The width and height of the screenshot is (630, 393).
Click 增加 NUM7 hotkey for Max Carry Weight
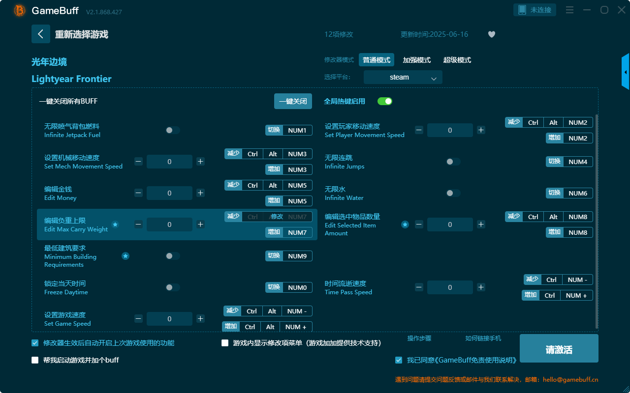[x=289, y=232]
